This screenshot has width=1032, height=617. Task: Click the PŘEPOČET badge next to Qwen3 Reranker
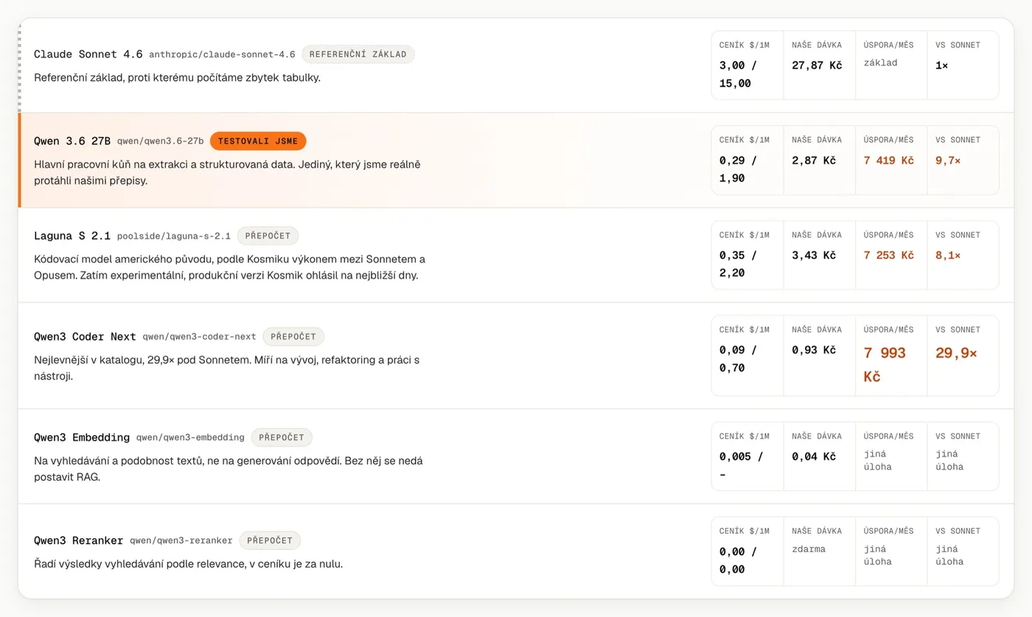pyautogui.click(x=270, y=540)
